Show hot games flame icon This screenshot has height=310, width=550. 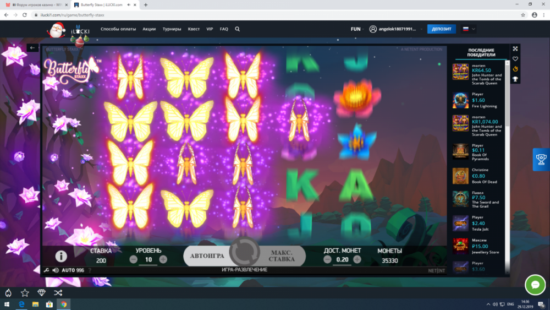coord(8,292)
